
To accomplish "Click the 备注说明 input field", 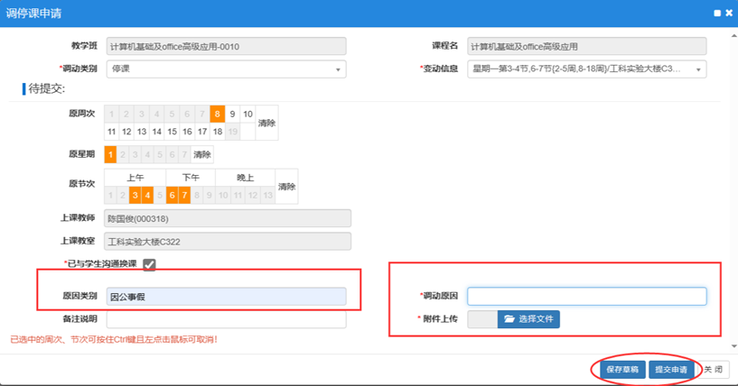I will (226, 319).
